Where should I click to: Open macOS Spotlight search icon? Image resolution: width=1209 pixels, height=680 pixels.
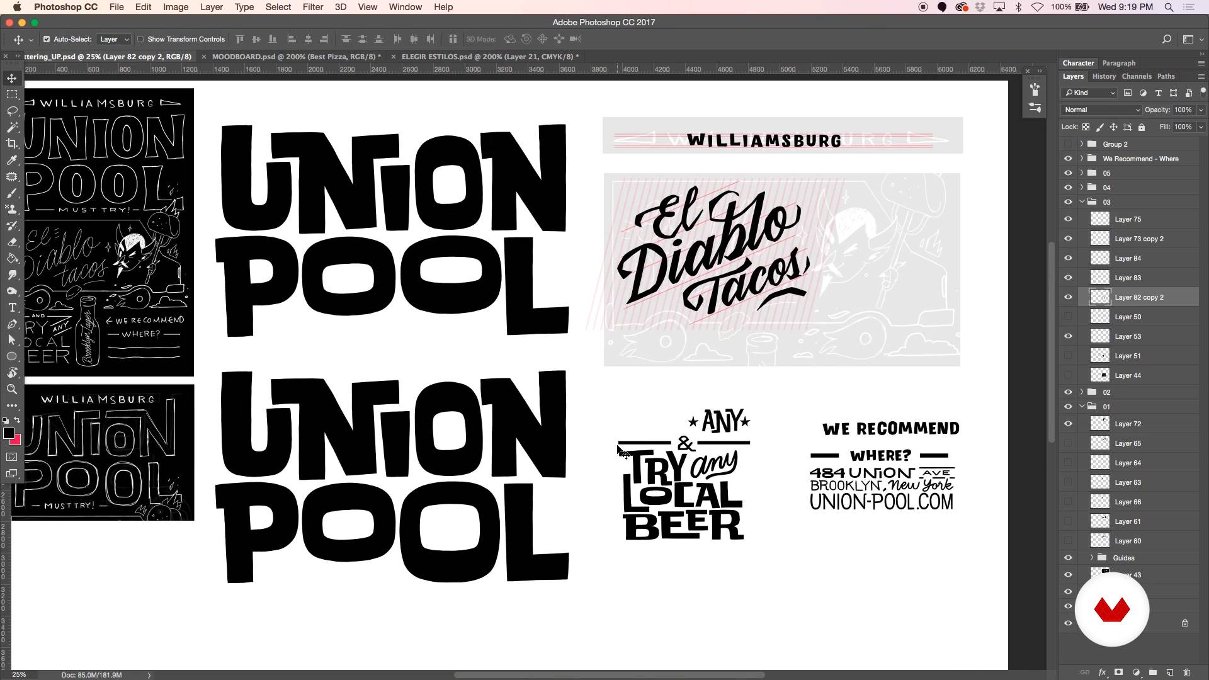click(1169, 7)
